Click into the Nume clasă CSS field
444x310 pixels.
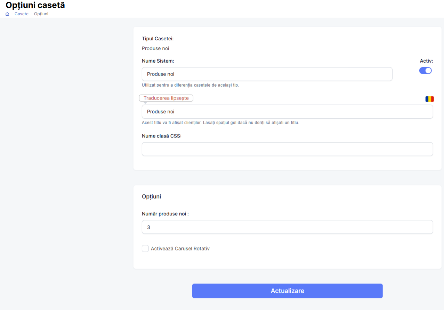287,149
